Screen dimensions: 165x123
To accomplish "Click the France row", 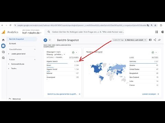I will click(x=144, y=85).
